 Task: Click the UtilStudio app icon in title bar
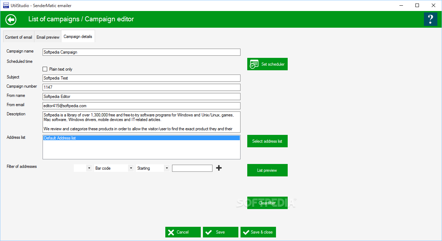pos(6,5)
